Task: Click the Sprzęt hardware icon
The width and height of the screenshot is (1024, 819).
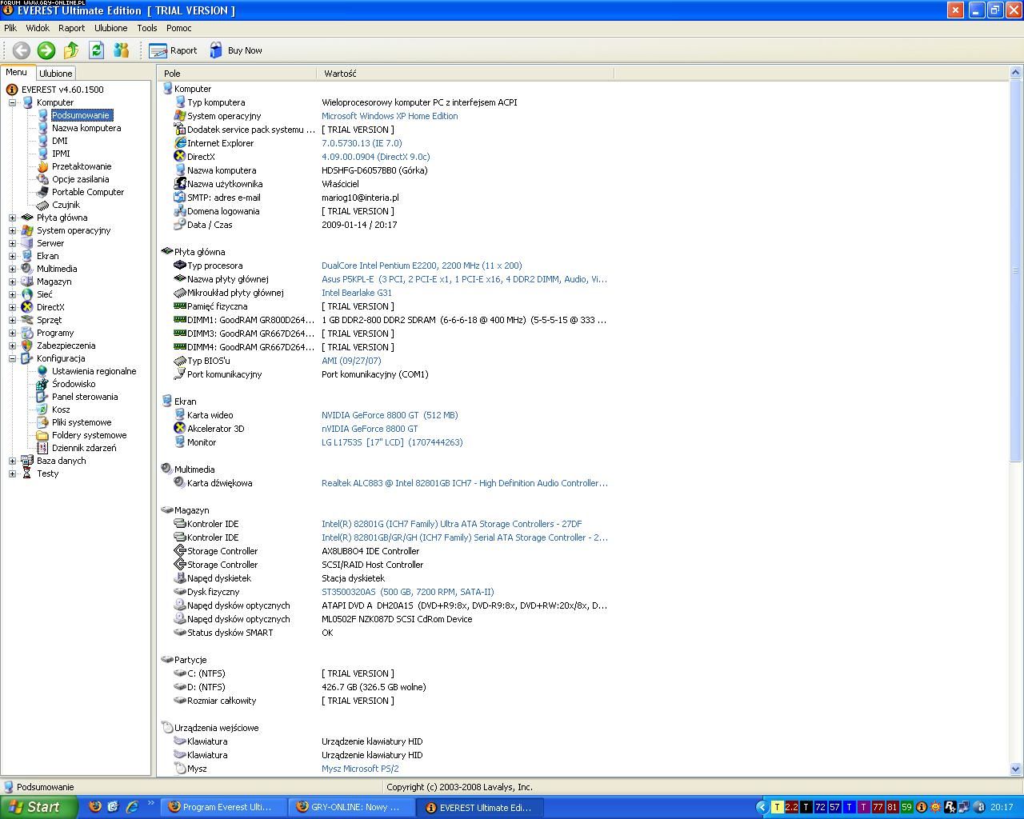Action: pos(27,320)
